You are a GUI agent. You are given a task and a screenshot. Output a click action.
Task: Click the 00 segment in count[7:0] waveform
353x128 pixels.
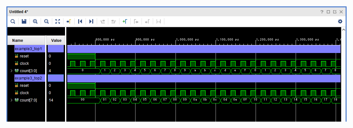83,100
